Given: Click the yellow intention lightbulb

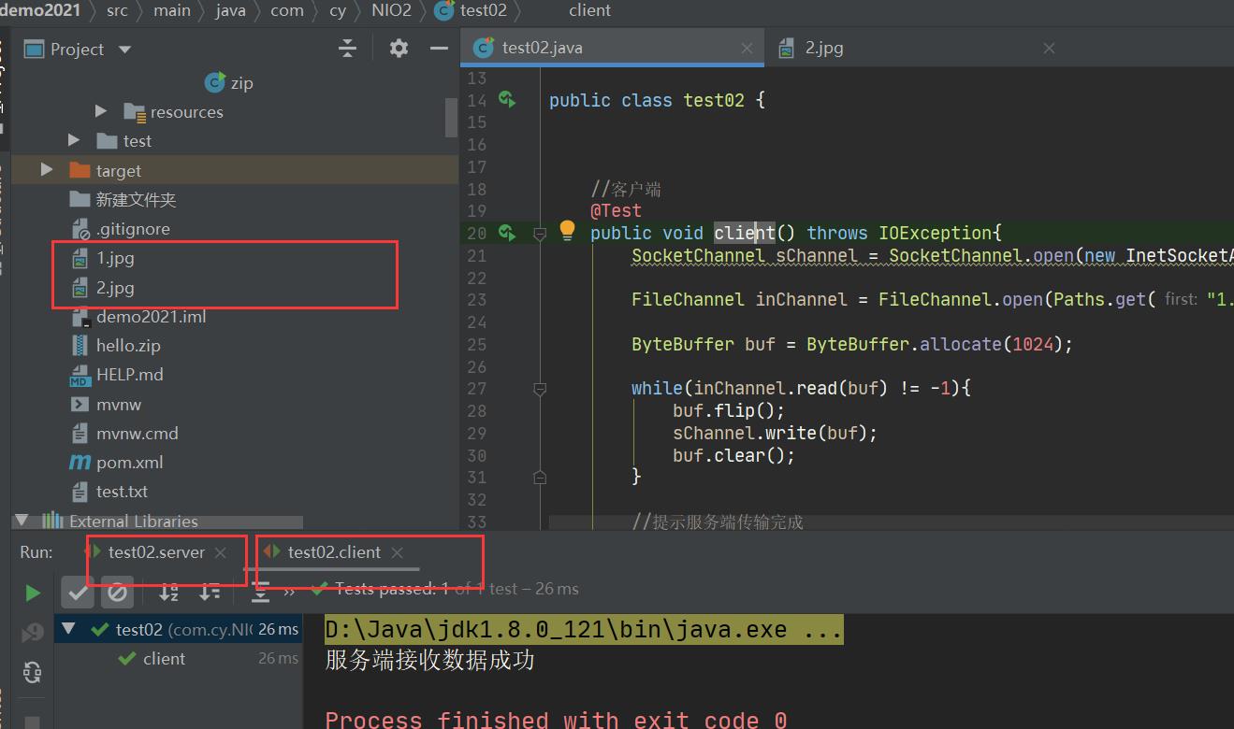Looking at the screenshot, I should 567,231.
